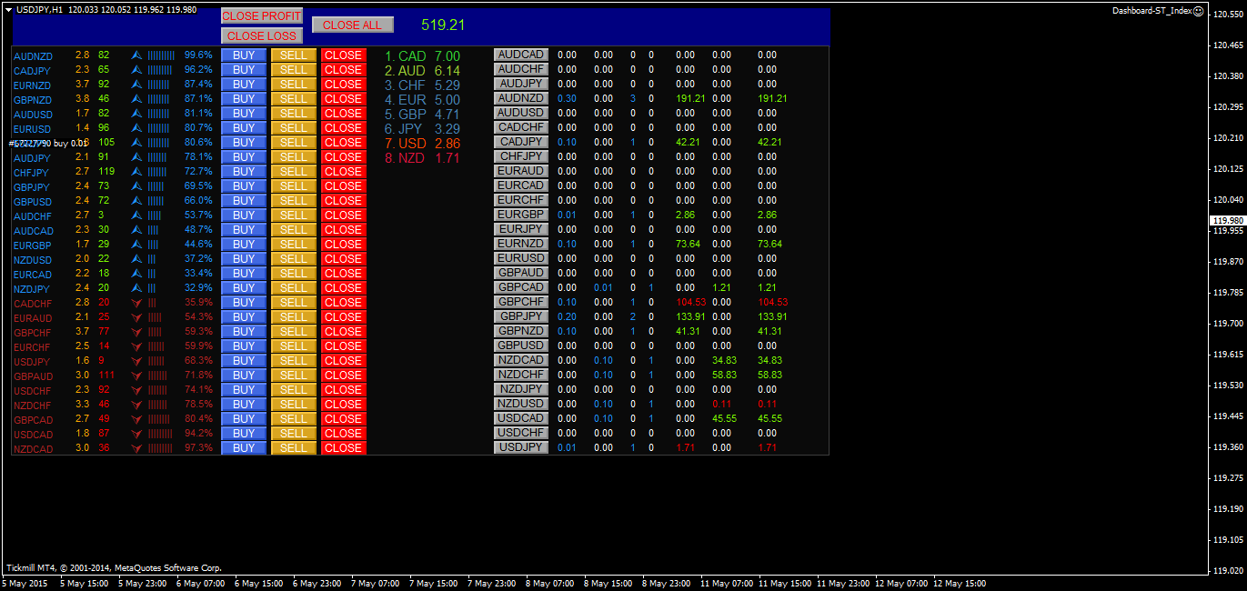This screenshot has width=1247, height=591.
Task: Click CLOSE in the EURGBP row
Action: (x=344, y=245)
